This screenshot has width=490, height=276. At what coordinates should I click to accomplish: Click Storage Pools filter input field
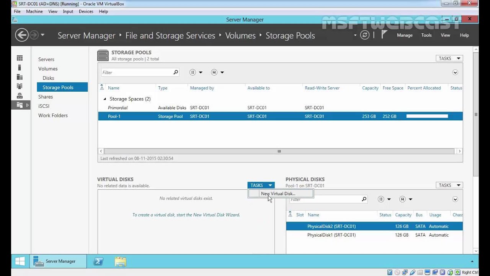136,72
